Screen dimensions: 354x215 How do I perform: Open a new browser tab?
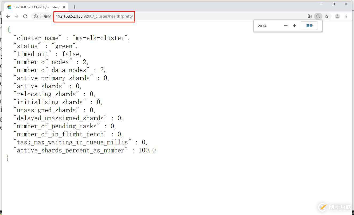point(74,7)
